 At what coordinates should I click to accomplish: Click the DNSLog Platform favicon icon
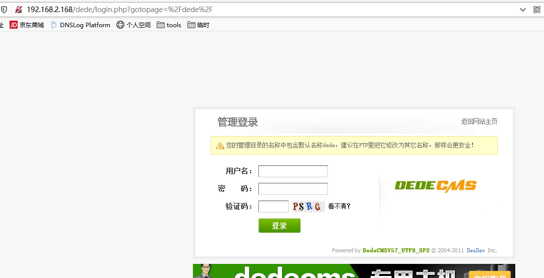[x=54, y=25]
